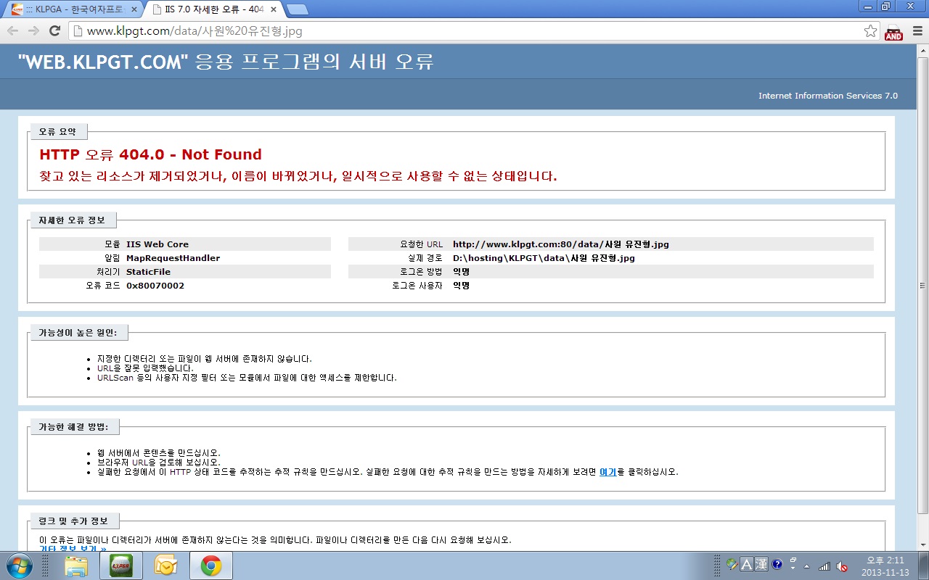
Task: Open the green KLPGA app on the taskbar
Action: pyautogui.click(x=121, y=565)
